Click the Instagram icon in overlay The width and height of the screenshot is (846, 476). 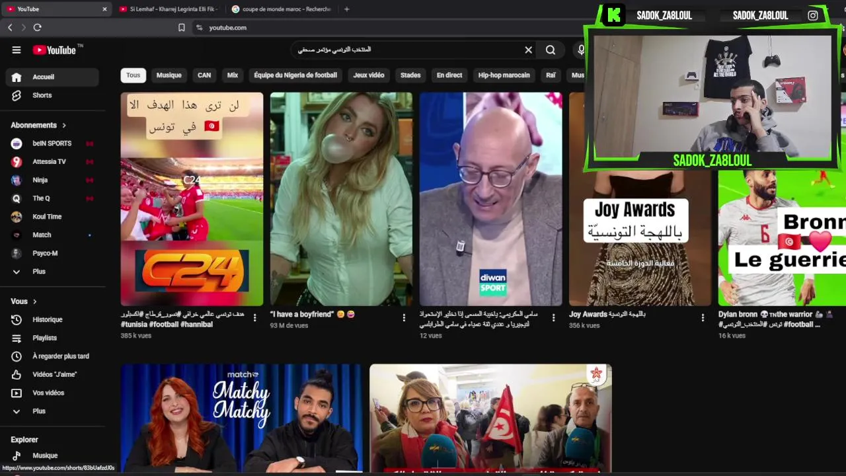813,16
